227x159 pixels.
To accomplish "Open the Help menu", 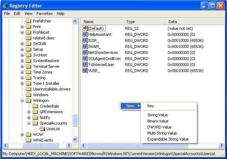I will (x=60, y=13).
